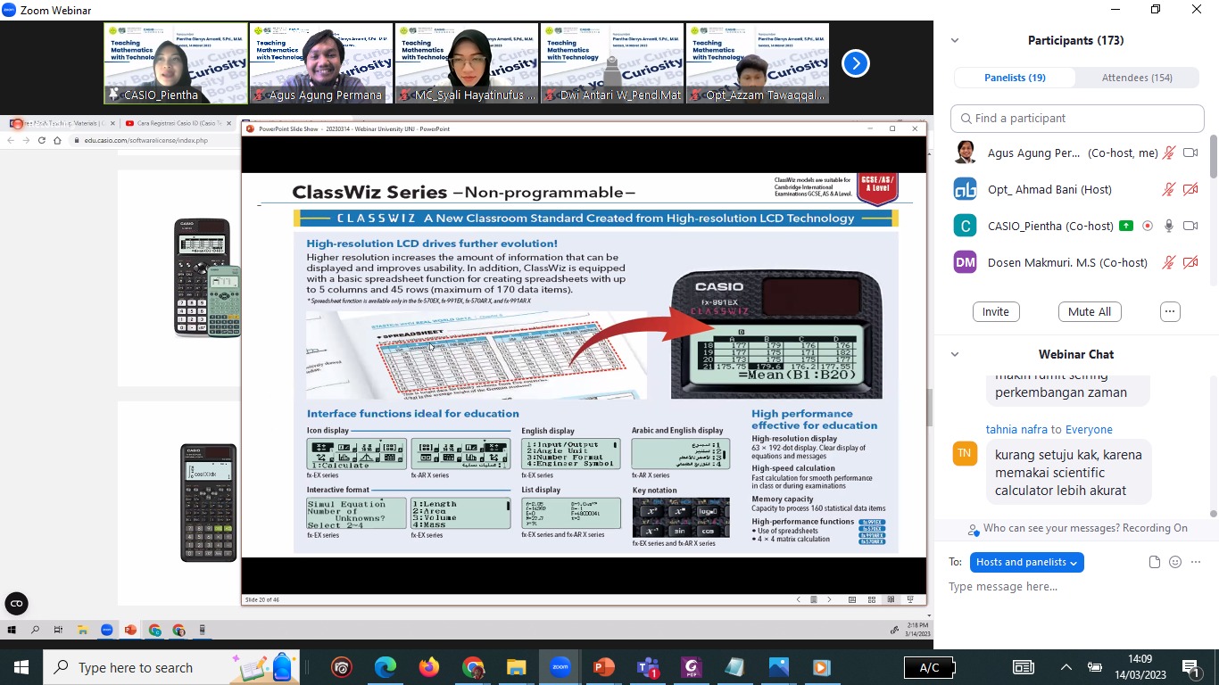
Task: Go to next slide in PowerPoint Slide Show
Action: point(829,599)
